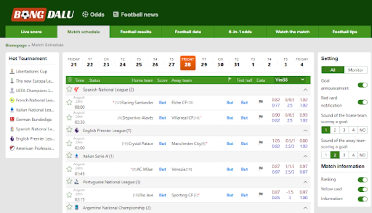Star the AC Milan match

[69, 169]
